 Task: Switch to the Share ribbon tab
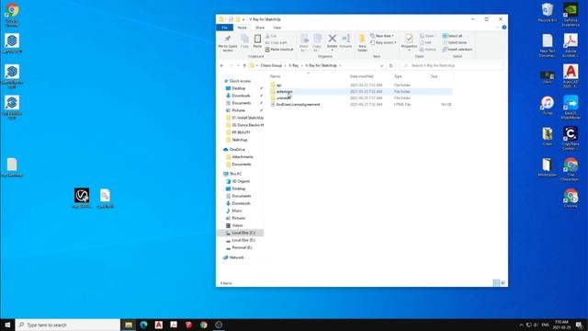point(259,28)
